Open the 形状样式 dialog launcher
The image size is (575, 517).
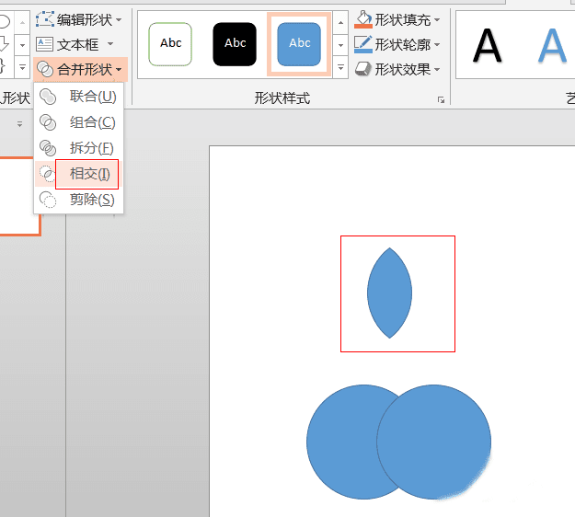pos(442,99)
